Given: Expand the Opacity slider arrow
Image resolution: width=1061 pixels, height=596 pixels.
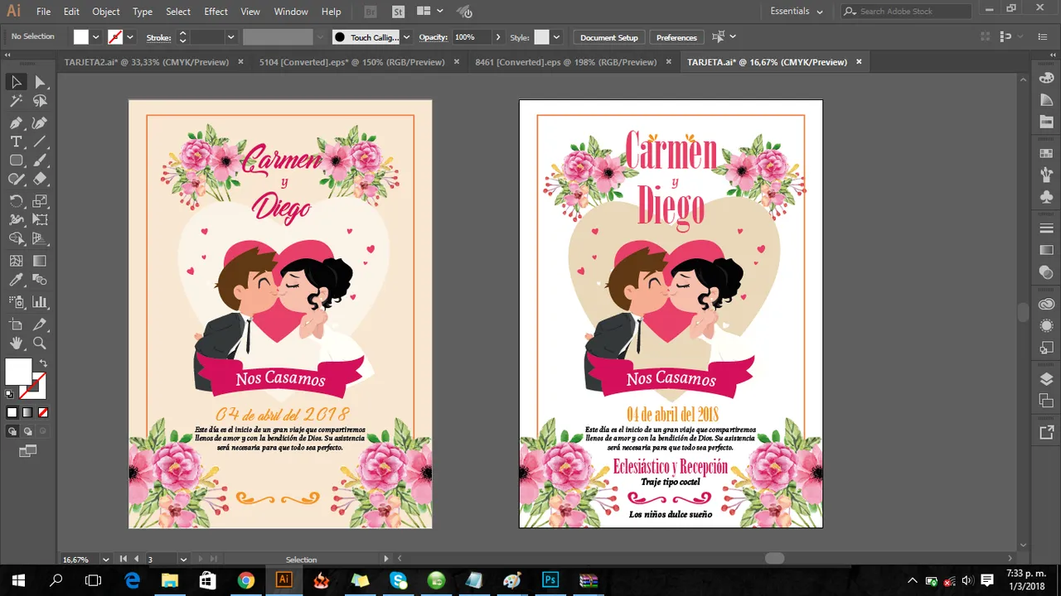Looking at the screenshot, I should (498, 37).
